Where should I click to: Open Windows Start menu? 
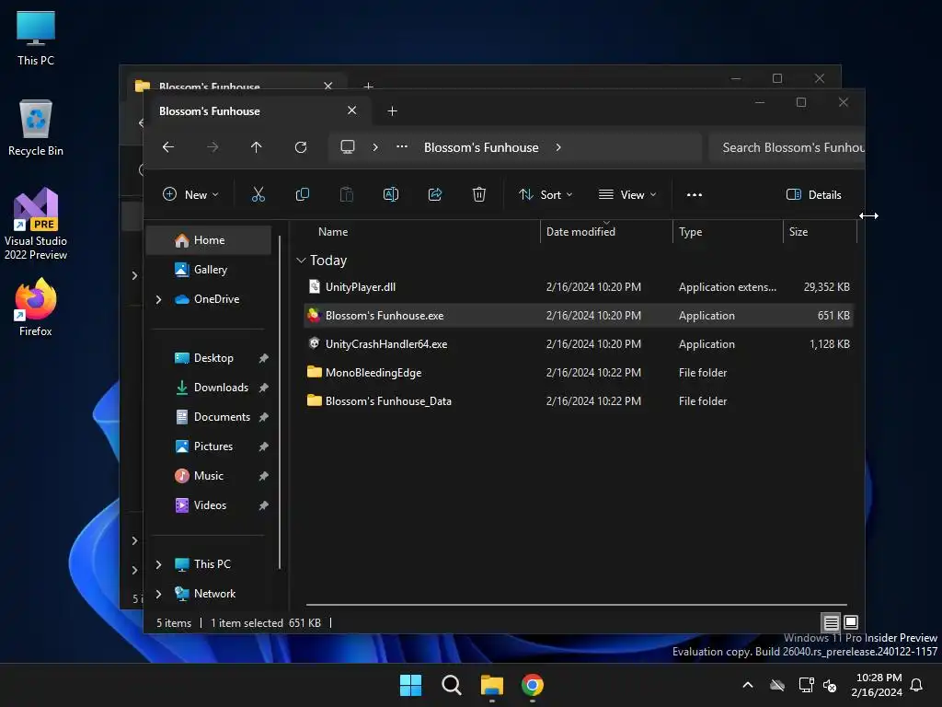click(411, 685)
